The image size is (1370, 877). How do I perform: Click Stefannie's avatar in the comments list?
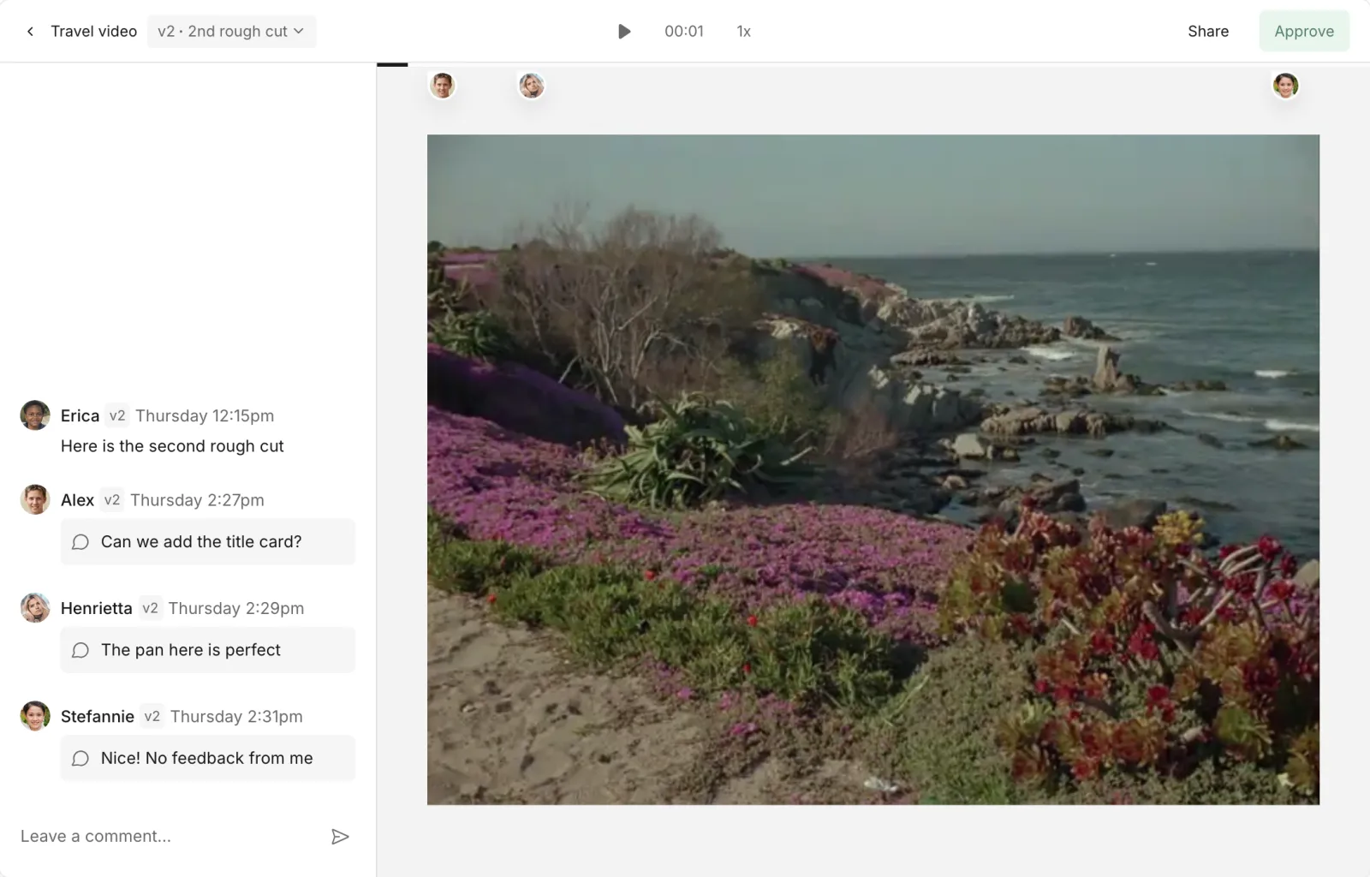35,716
